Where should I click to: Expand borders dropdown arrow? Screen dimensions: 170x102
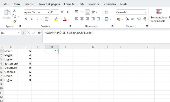(x=51, y=19)
